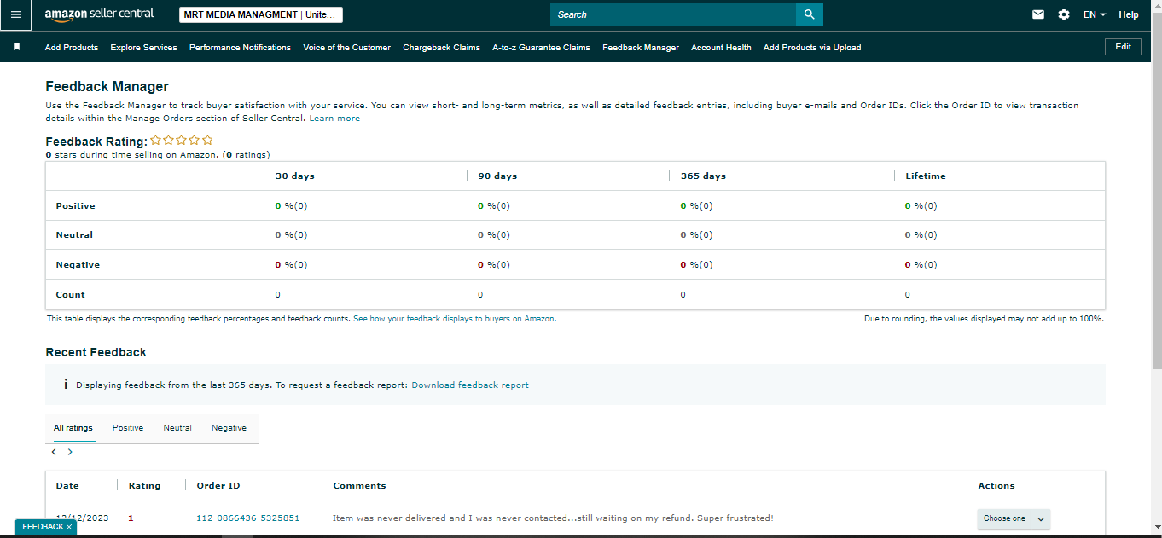
Task: Open Chargeback Claims
Action: 441,48
